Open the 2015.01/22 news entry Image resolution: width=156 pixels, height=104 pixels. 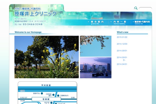(x=122, y=37)
